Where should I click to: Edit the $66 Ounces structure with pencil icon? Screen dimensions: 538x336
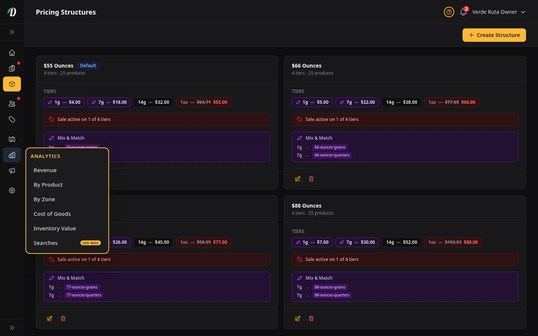click(x=298, y=179)
